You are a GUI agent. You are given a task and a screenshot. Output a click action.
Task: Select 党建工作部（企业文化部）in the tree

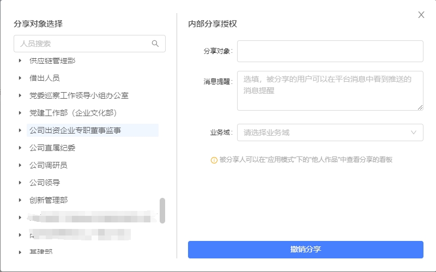(x=73, y=113)
